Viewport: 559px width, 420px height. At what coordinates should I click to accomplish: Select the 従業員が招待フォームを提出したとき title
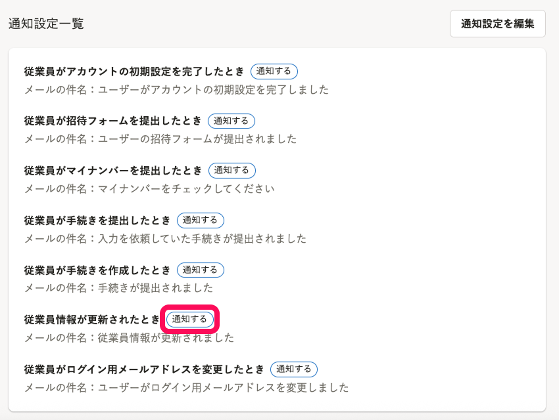click(113, 121)
